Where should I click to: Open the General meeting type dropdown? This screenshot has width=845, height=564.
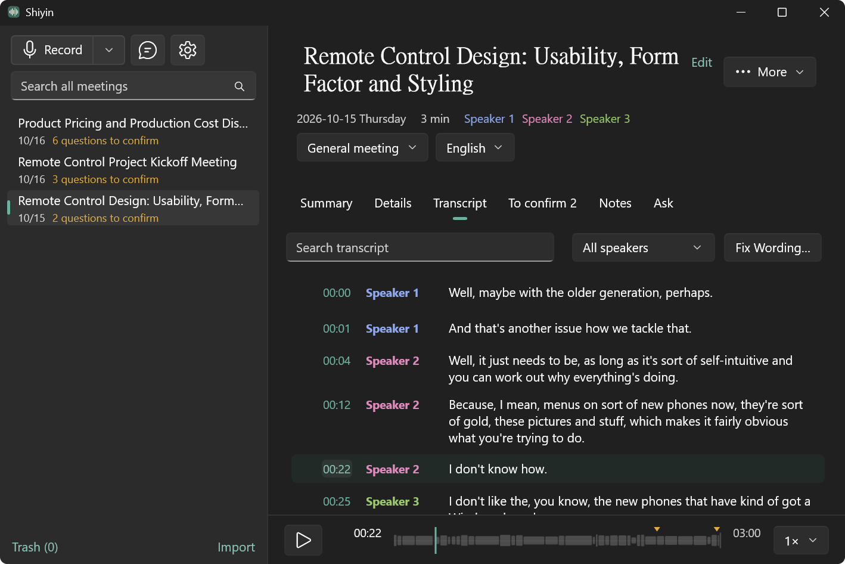(x=362, y=148)
